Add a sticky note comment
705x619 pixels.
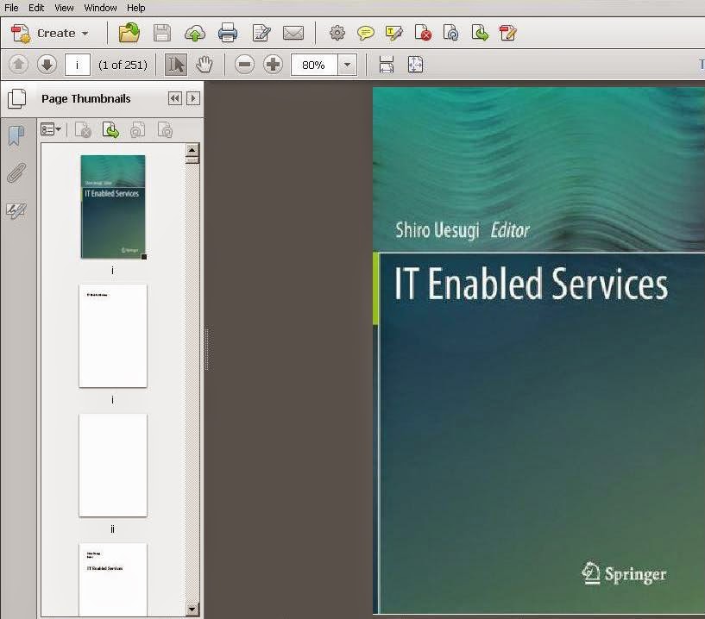pos(366,33)
